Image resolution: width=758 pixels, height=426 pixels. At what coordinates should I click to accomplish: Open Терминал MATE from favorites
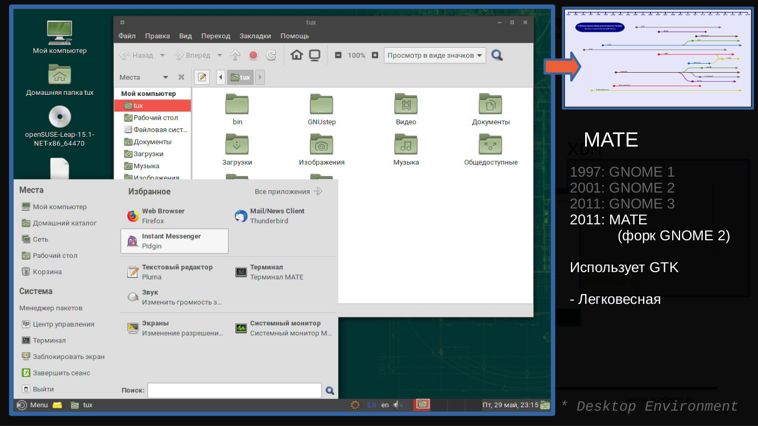point(283,272)
